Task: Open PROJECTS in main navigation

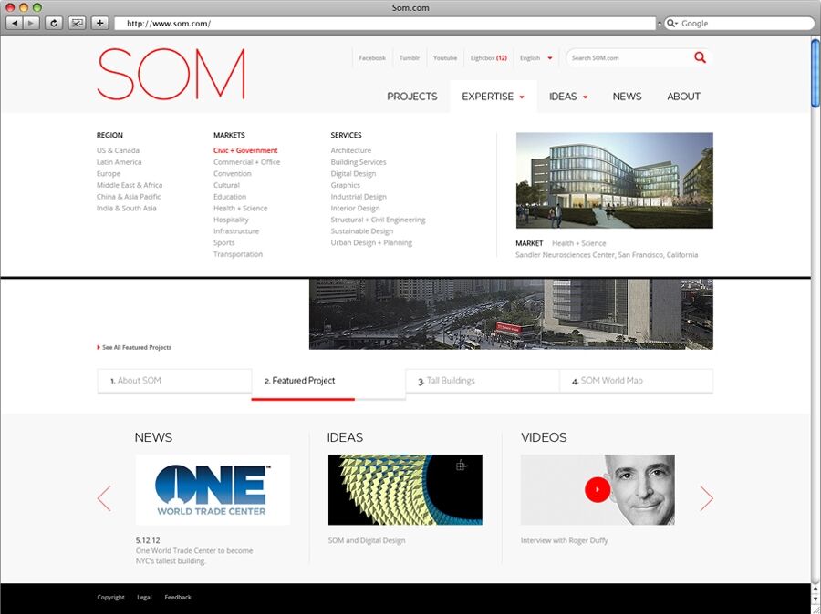Action: [412, 97]
